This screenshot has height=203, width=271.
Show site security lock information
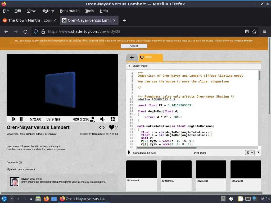pos(43,32)
